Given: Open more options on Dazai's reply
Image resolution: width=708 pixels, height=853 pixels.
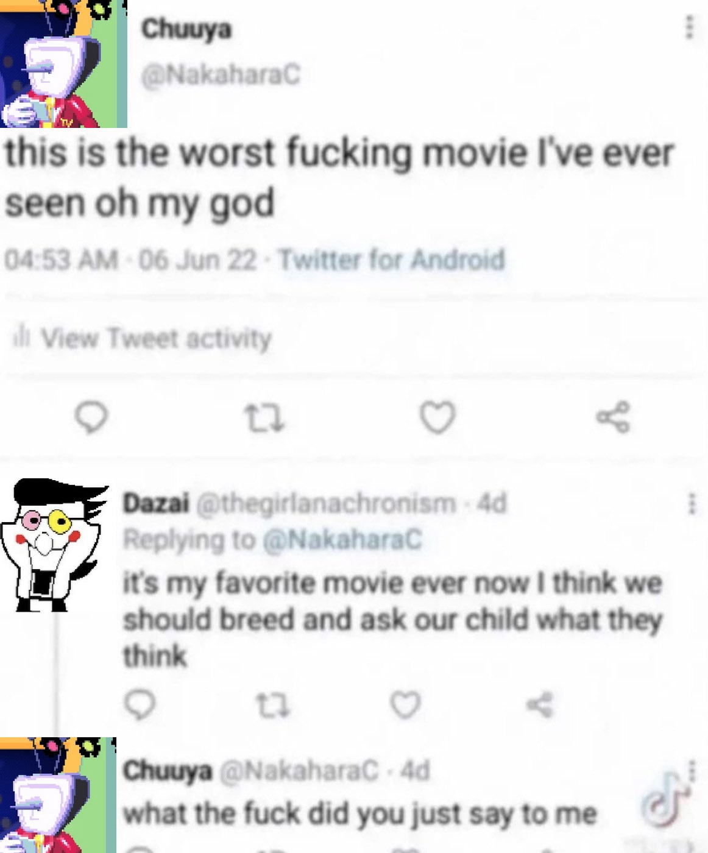Looking at the screenshot, I should [x=691, y=504].
